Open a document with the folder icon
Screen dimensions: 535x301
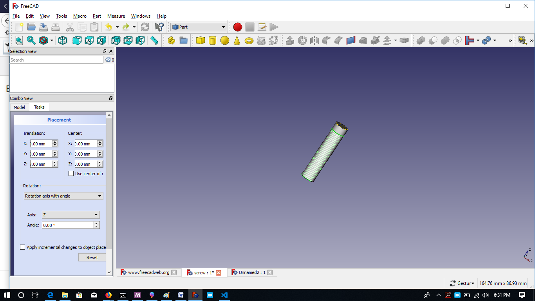click(31, 27)
